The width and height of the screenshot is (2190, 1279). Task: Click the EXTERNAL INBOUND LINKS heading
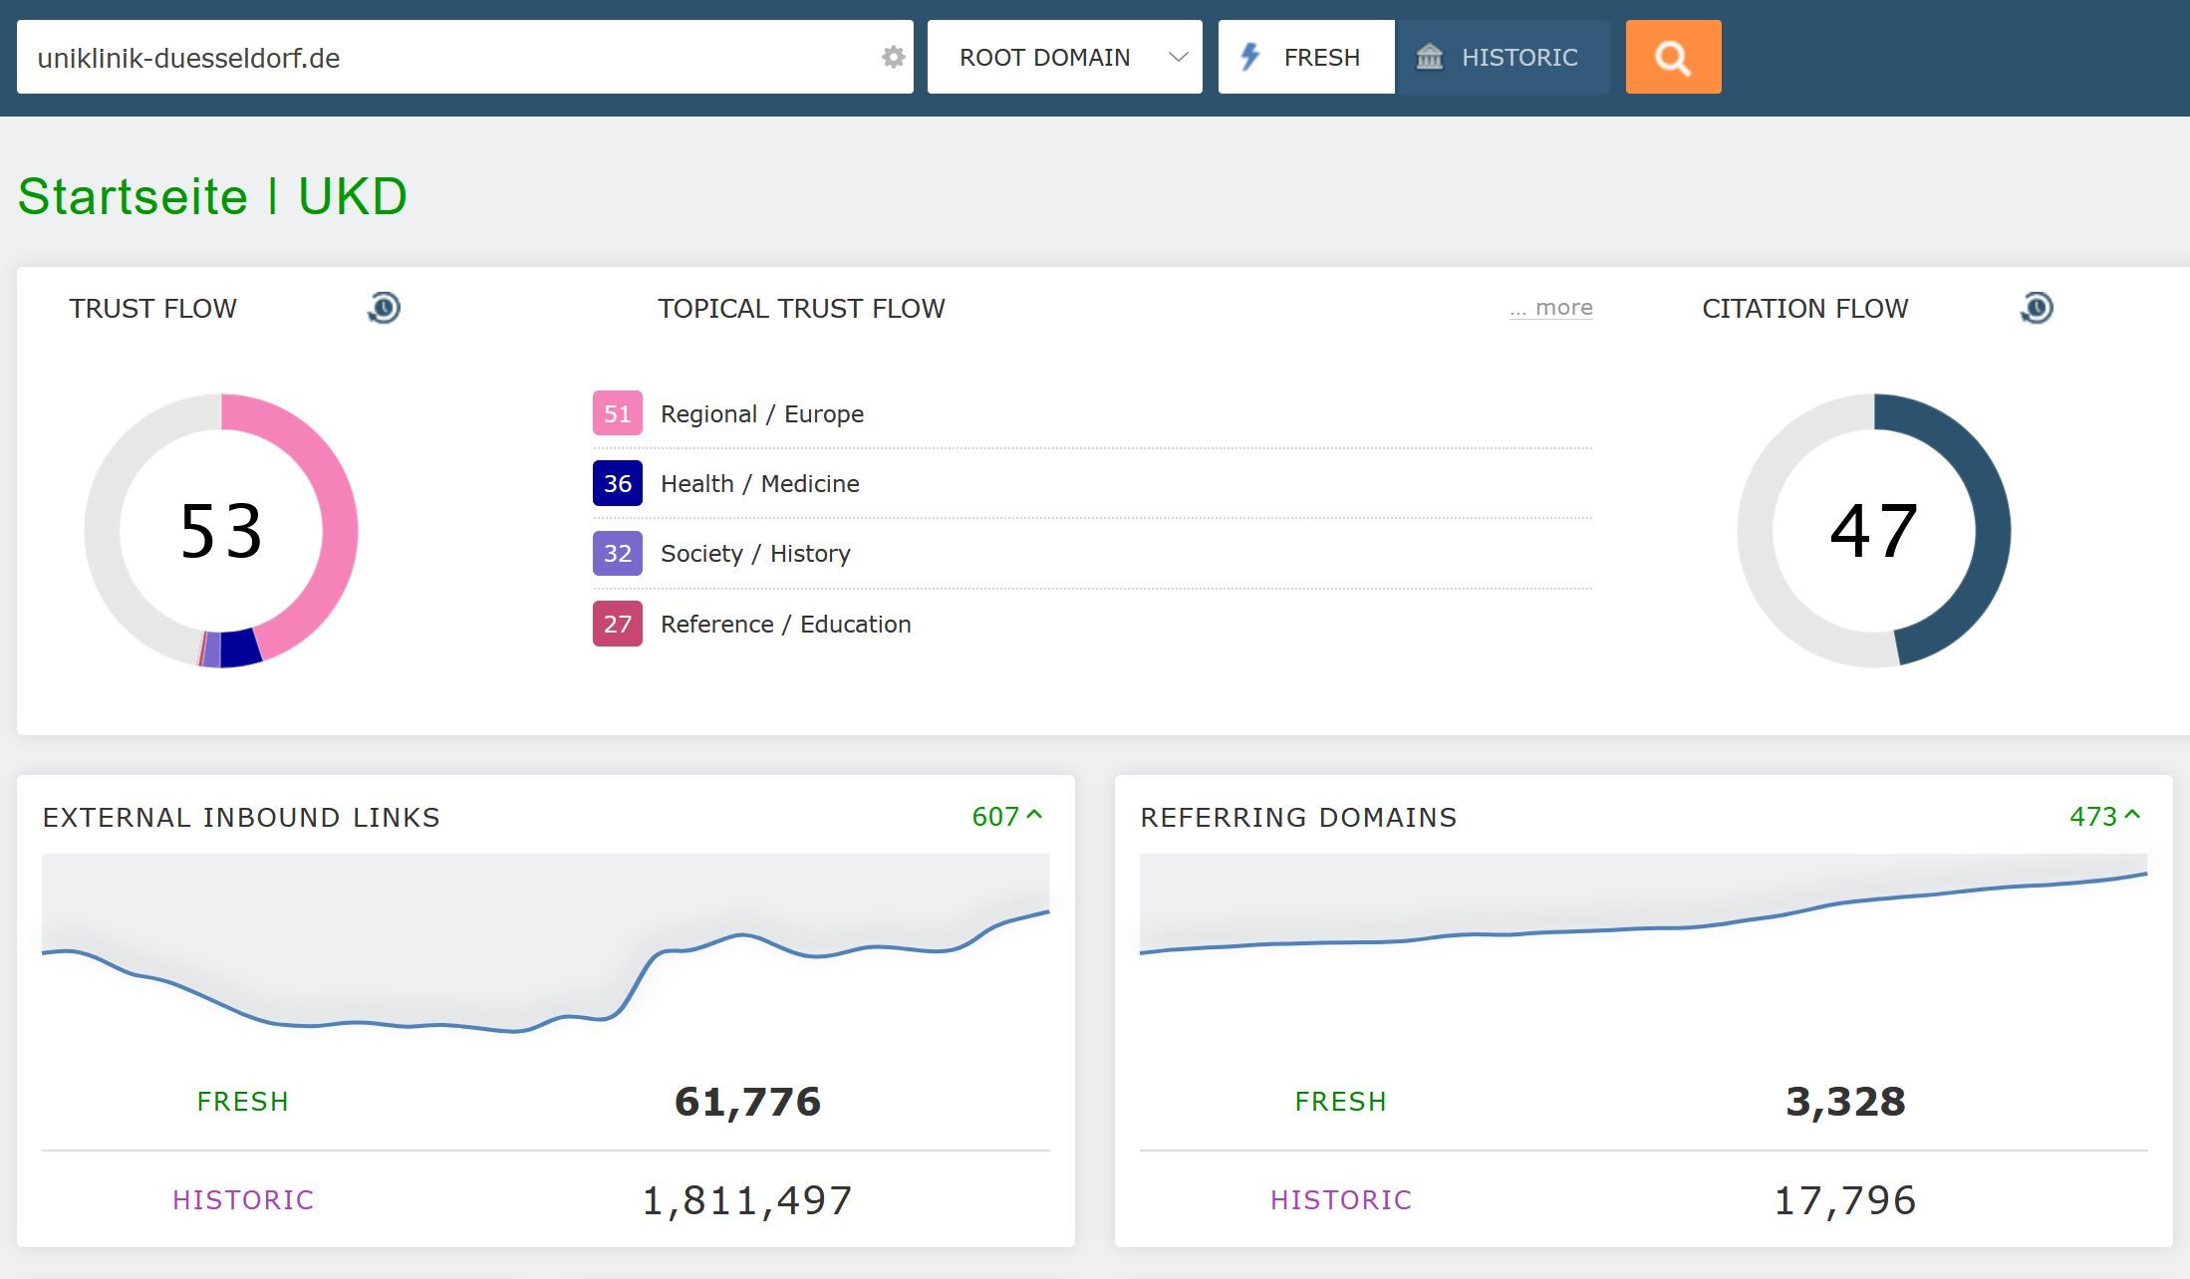[x=241, y=817]
